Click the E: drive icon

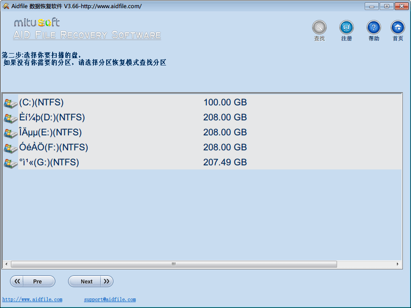tap(10, 133)
